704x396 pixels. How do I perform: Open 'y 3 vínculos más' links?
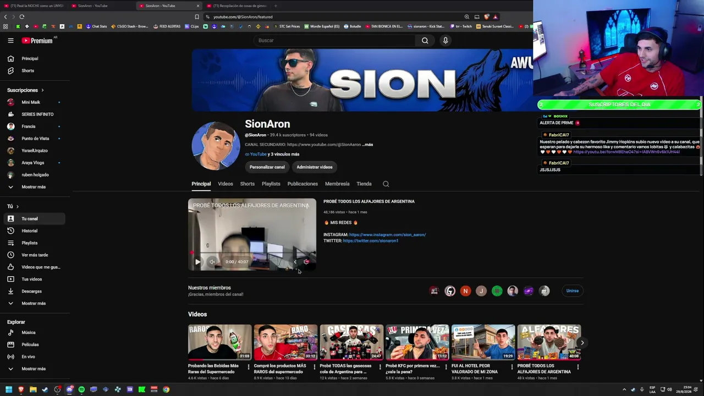[x=284, y=155]
